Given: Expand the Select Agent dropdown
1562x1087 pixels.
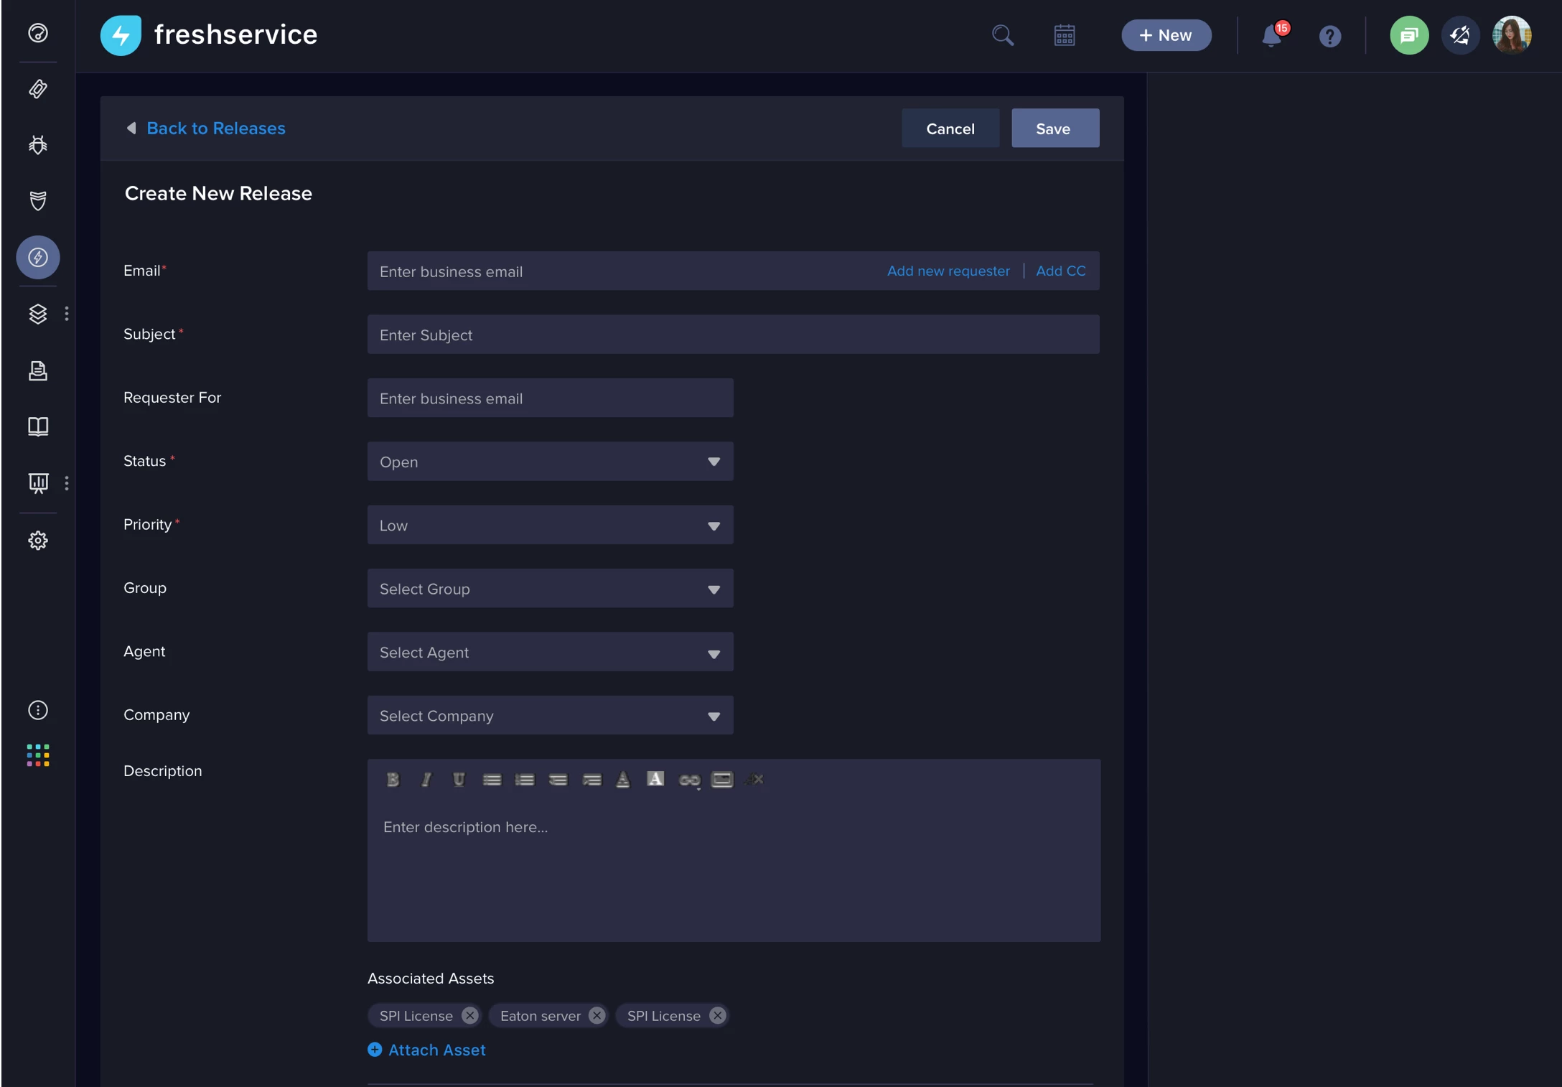Looking at the screenshot, I should [550, 652].
